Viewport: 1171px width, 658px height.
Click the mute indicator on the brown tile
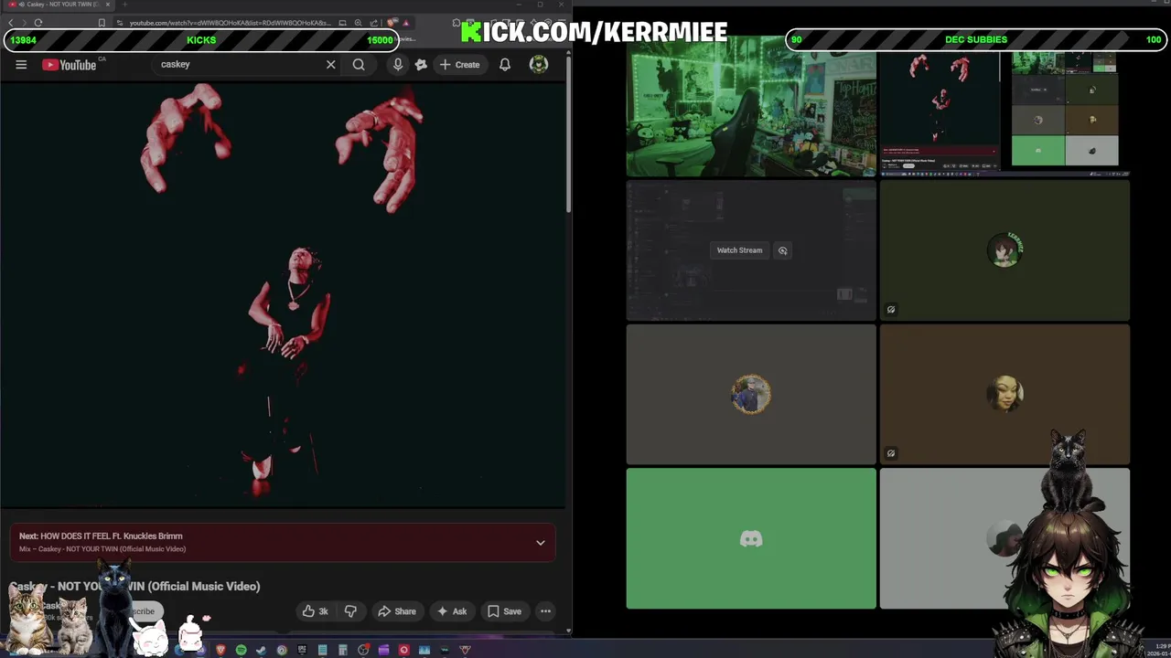[891, 452]
